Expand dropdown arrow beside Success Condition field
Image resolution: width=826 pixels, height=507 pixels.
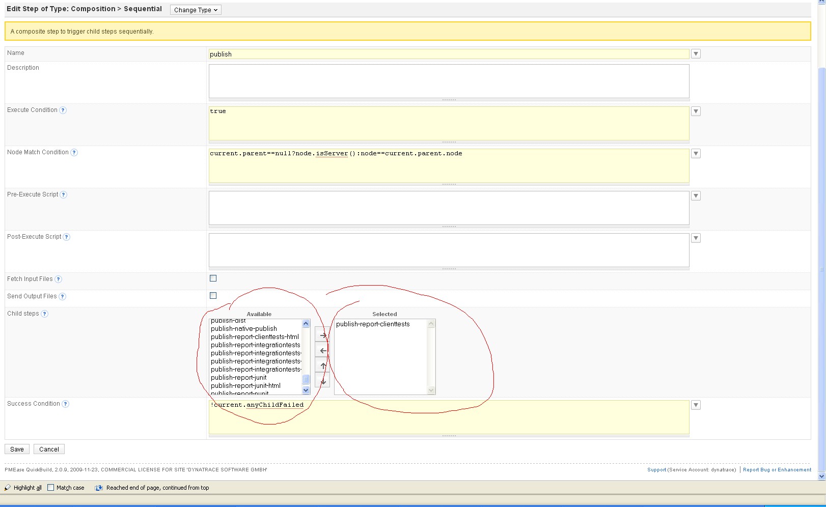point(696,405)
